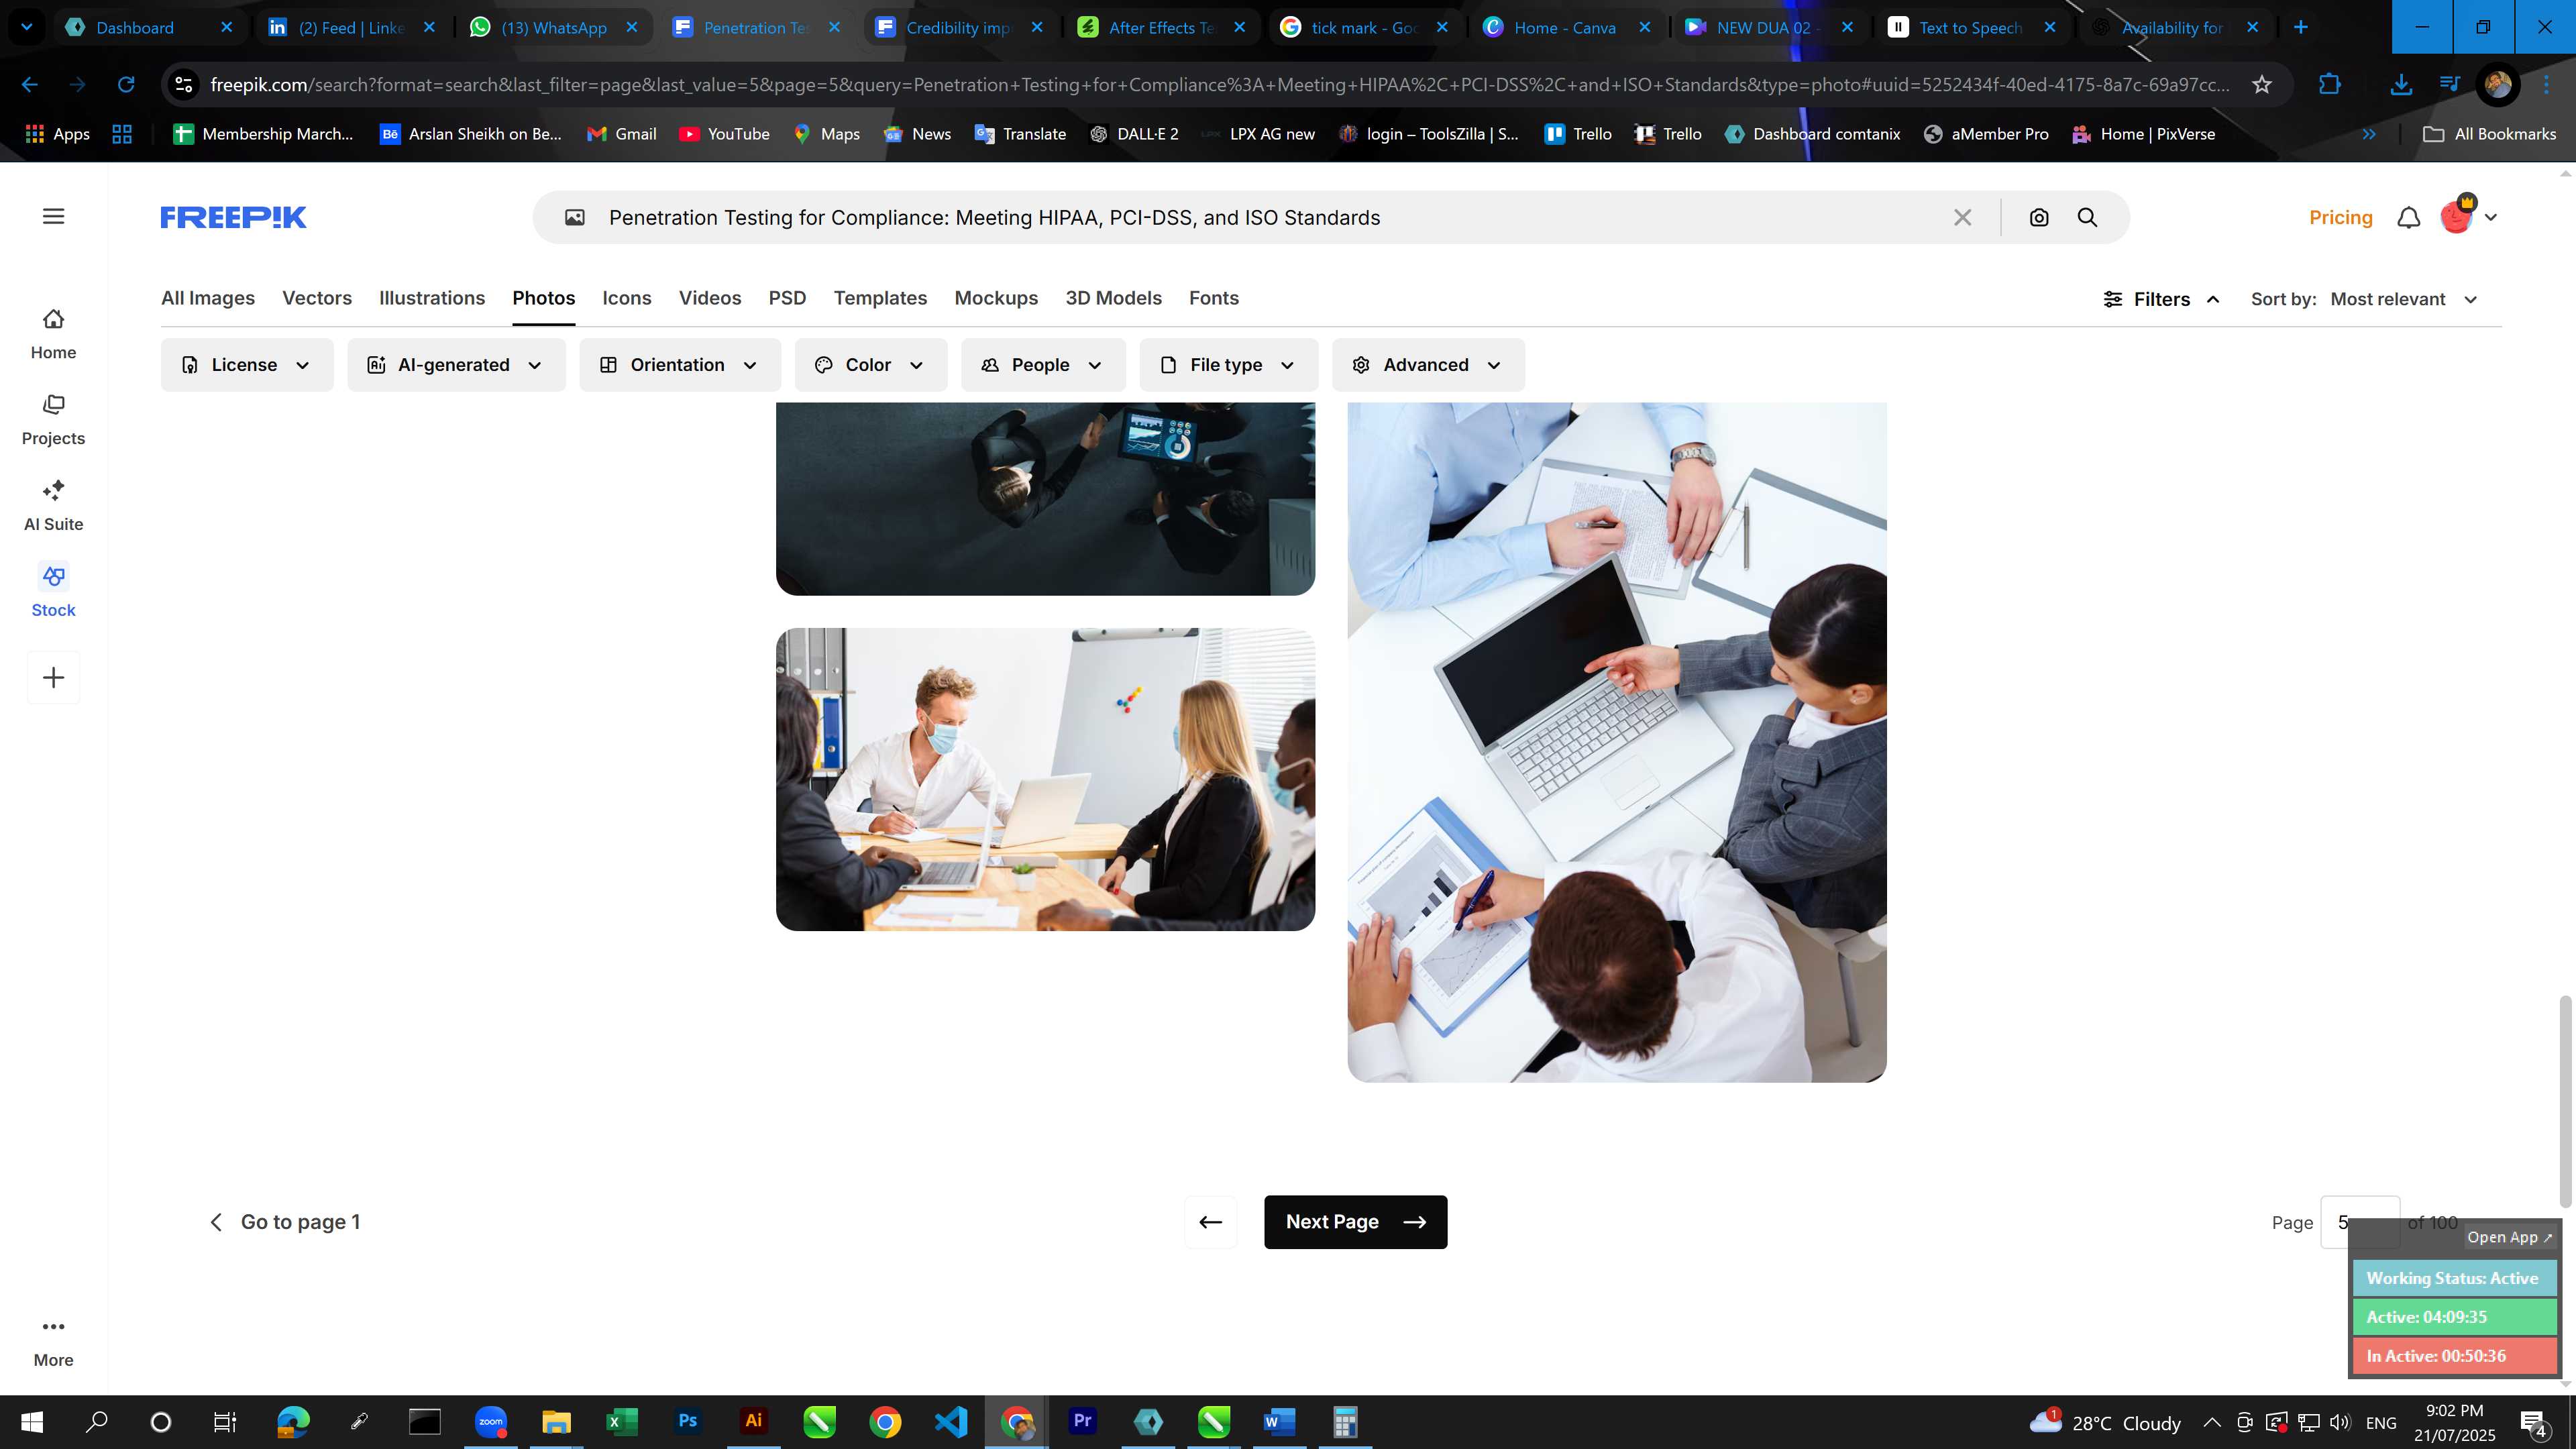The width and height of the screenshot is (2576, 1449).
Task: Expand the People filter dropdown
Action: click(1043, 365)
